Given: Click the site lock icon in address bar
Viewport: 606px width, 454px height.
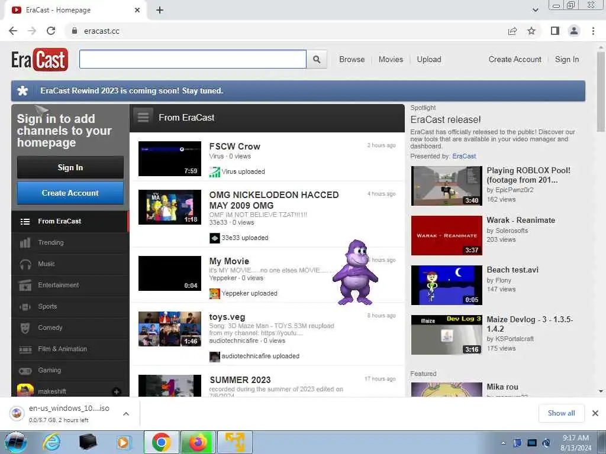Looking at the screenshot, I should point(75,31).
